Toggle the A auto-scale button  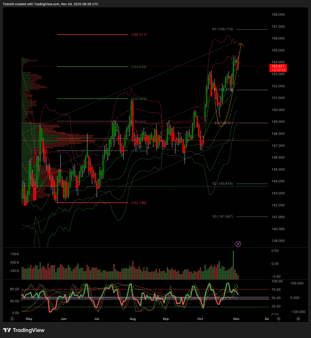coord(279,319)
